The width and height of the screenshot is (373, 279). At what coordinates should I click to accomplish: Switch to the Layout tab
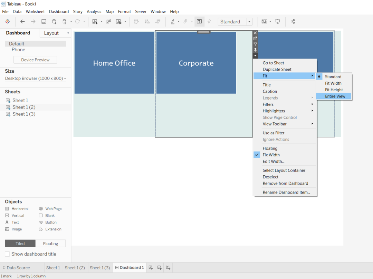point(54,33)
